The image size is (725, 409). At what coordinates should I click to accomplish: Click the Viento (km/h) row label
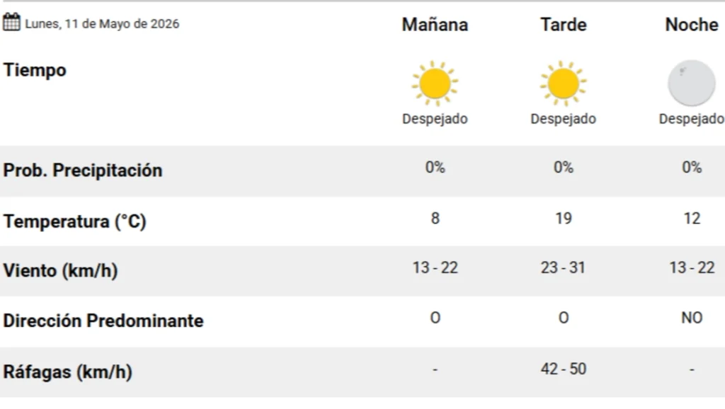point(61,270)
